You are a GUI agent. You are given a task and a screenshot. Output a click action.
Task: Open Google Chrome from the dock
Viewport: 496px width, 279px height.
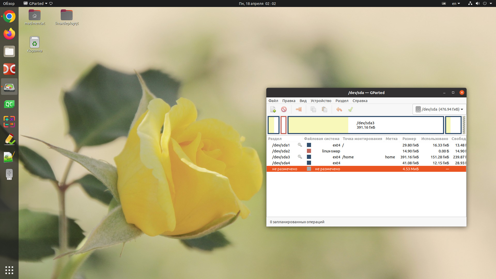point(9,17)
